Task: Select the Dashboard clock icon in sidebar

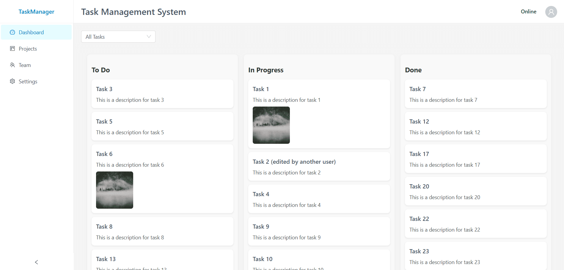Action: tap(12, 32)
